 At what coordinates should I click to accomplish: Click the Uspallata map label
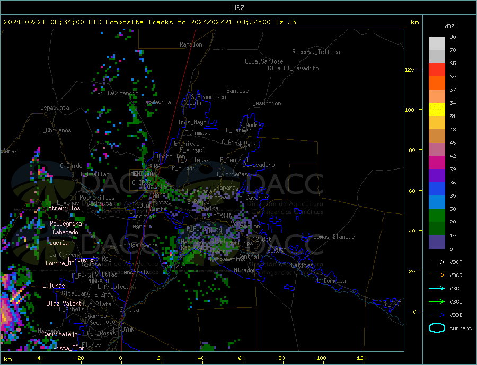click(x=55, y=108)
